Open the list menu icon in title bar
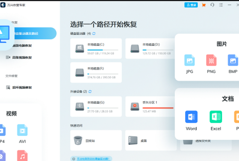The width and height of the screenshot is (239, 161). [221, 5]
